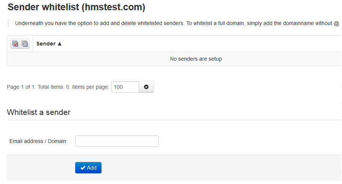Click the 'Items per page:' label text
Viewport: 342px width, 184px height.
click(x=90, y=87)
